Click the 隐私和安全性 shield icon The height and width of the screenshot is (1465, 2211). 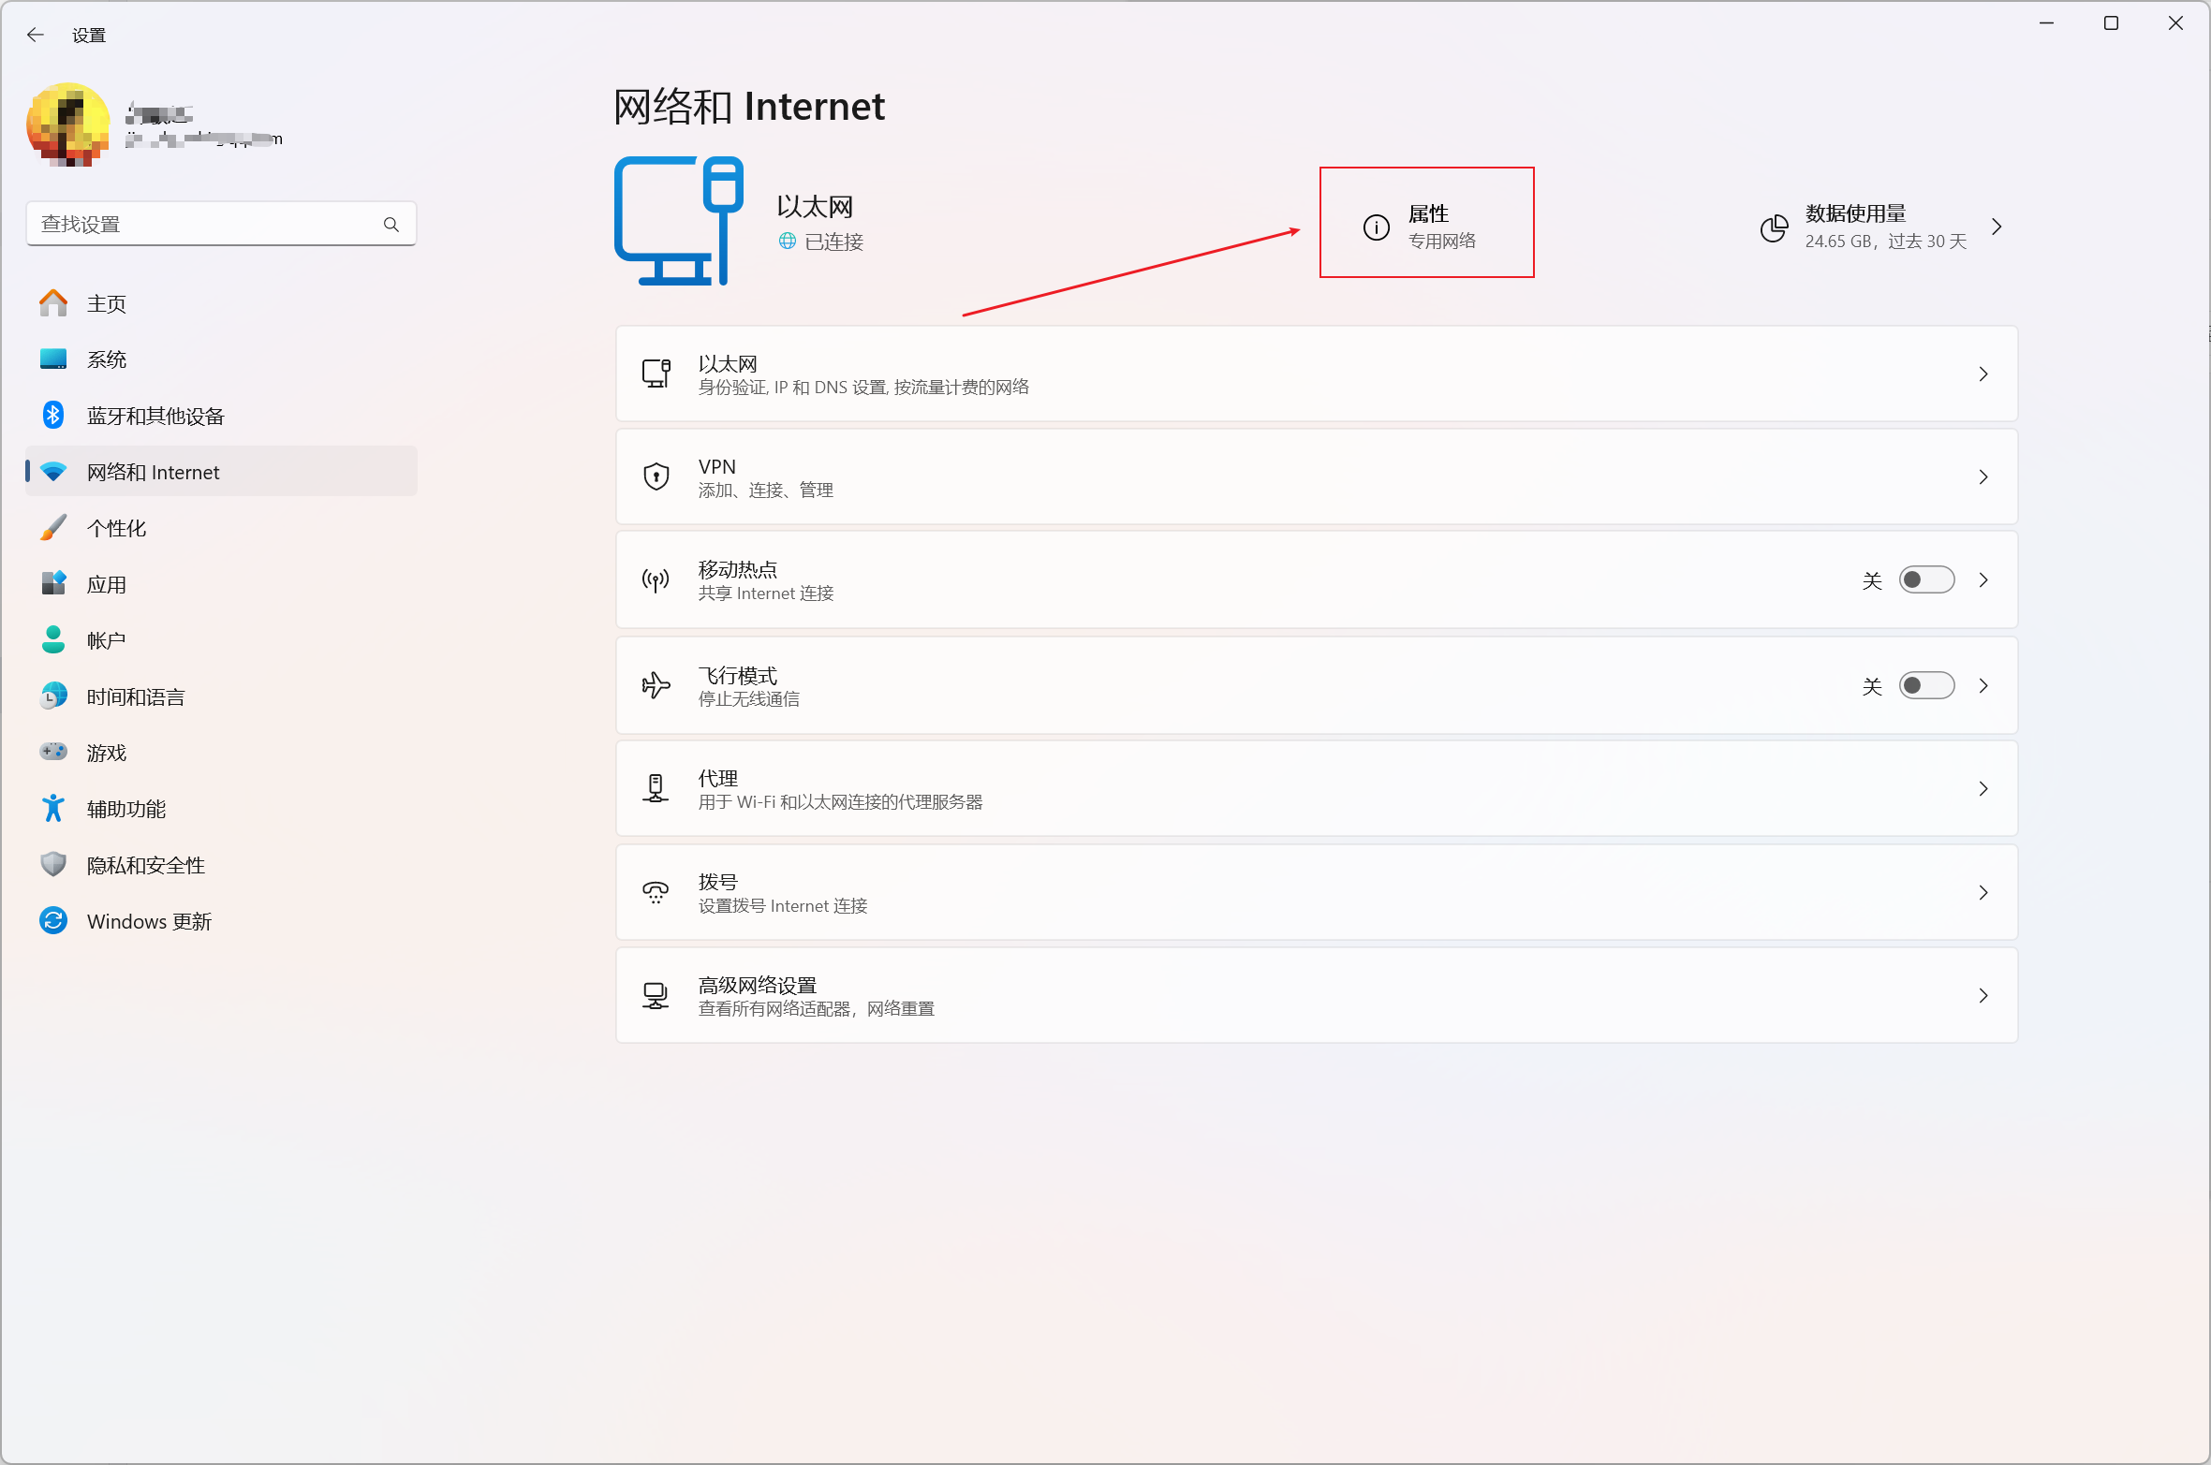53,864
